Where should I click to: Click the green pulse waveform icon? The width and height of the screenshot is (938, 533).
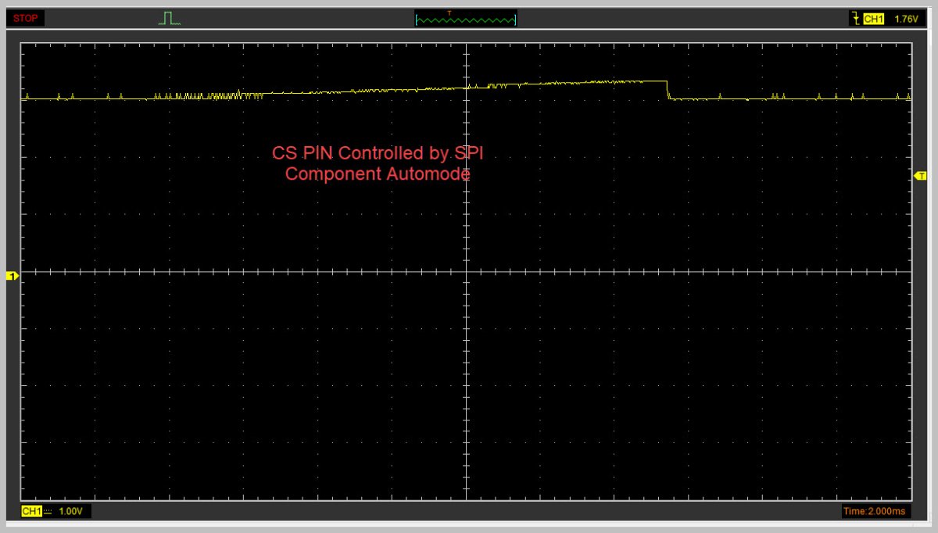(x=170, y=19)
